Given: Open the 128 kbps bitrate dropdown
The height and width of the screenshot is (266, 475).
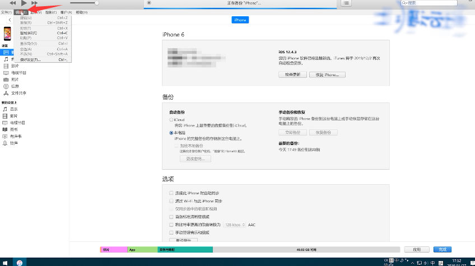Looking at the screenshot, I should pyautogui.click(x=235, y=225).
